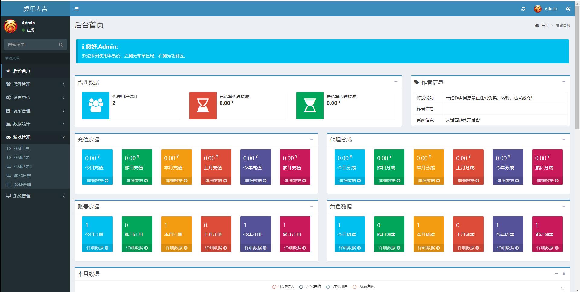The image size is (580, 292).
Task: Collapse the 游戏管理 sidebar menu
Action: click(x=35, y=137)
